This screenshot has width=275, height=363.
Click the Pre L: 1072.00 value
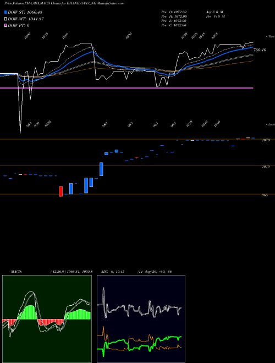point(174,21)
